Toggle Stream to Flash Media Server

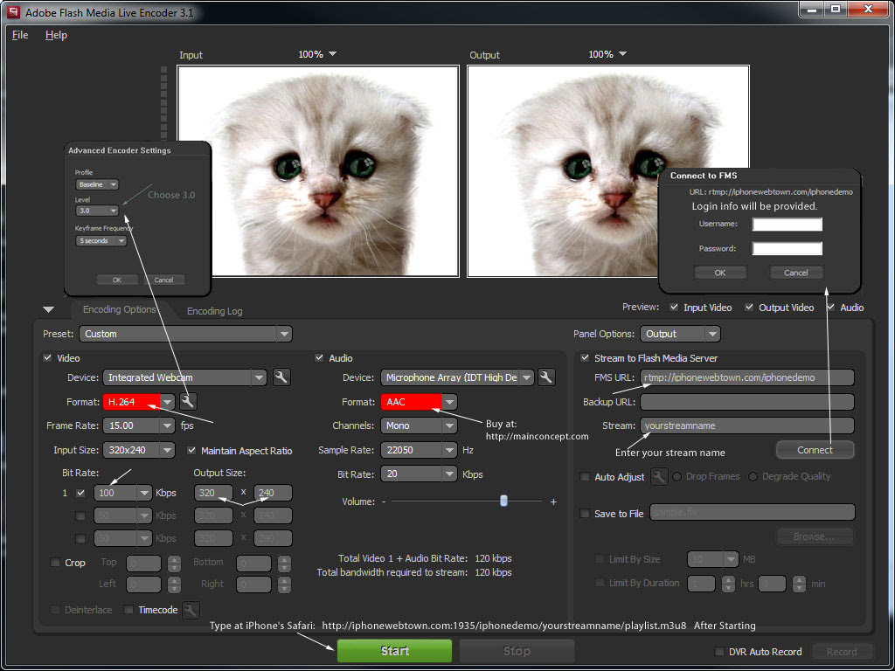585,357
